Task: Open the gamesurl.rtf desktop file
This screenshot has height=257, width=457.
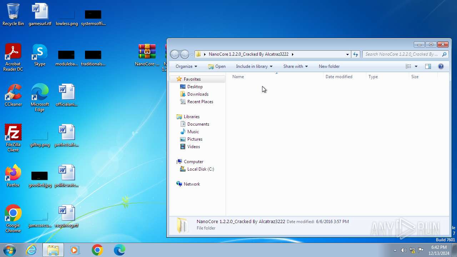Action: click(x=40, y=14)
